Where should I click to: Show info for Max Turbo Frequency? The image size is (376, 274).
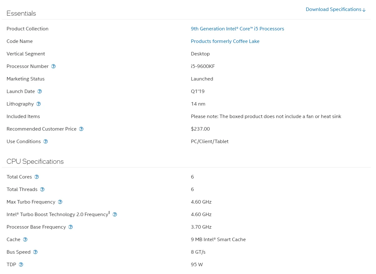point(60,202)
